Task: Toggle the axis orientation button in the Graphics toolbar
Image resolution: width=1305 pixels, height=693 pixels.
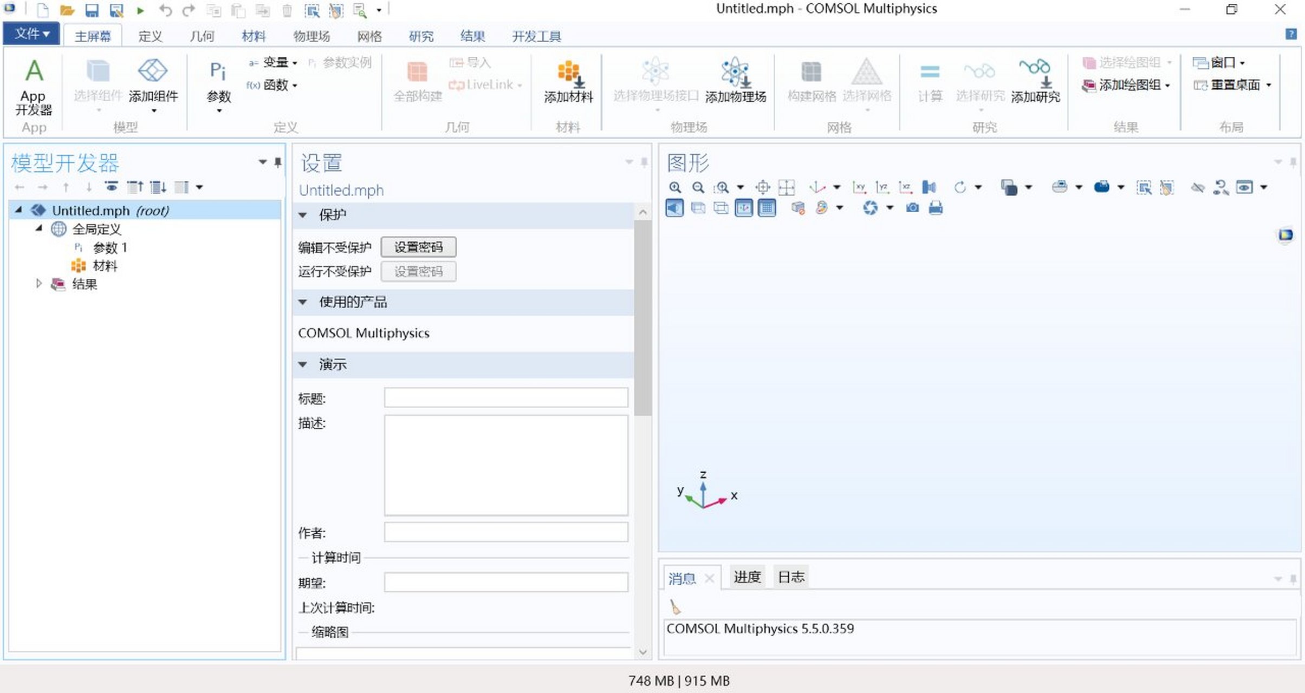Action: click(x=743, y=208)
